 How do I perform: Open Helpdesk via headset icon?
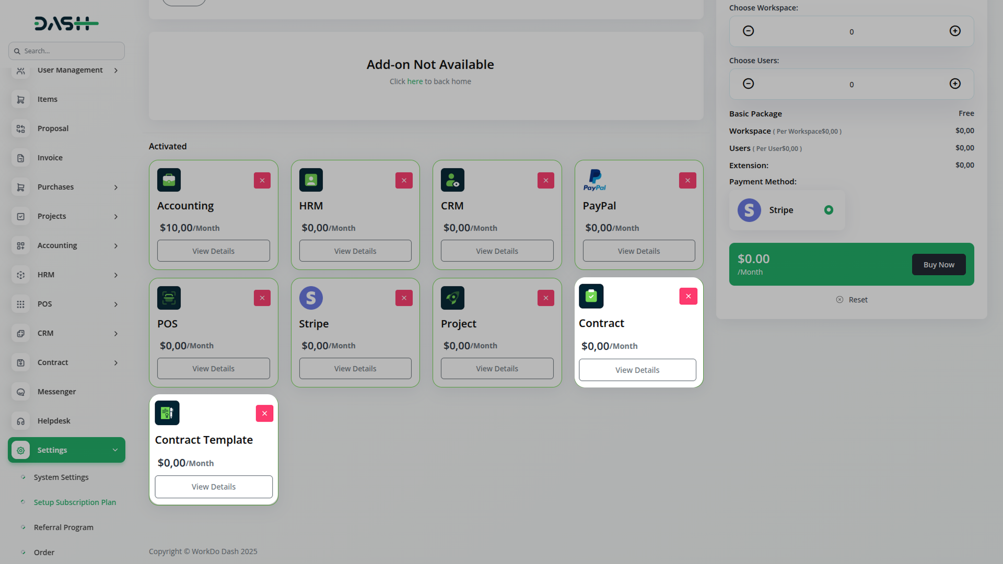pyautogui.click(x=21, y=421)
